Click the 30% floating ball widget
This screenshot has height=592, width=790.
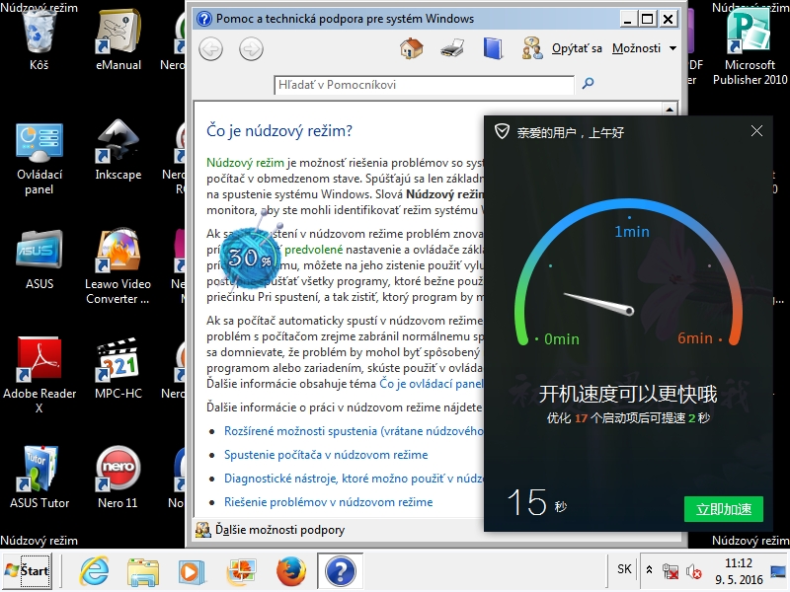[250, 258]
